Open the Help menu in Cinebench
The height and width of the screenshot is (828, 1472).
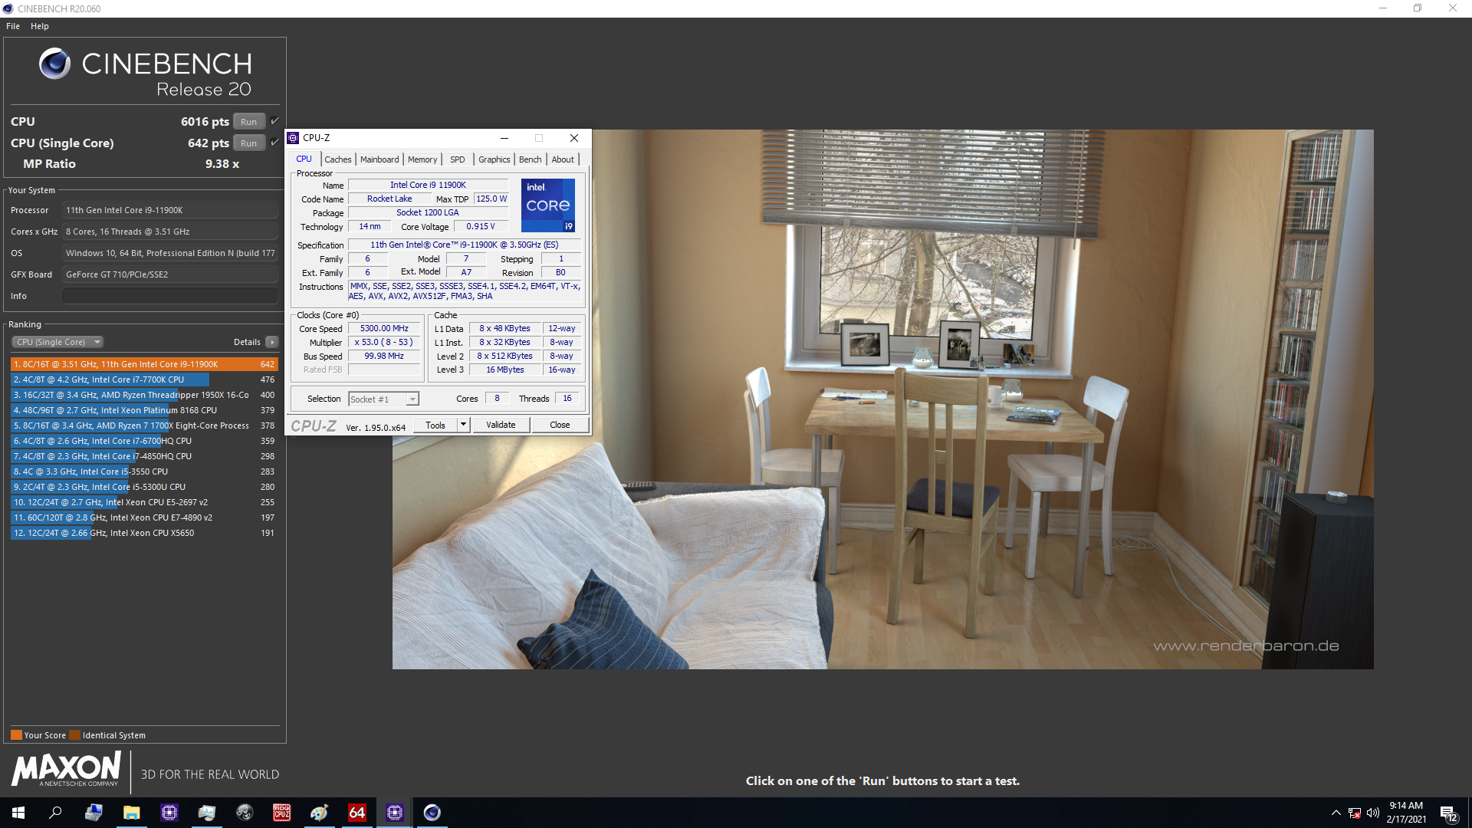click(x=40, y=26)
